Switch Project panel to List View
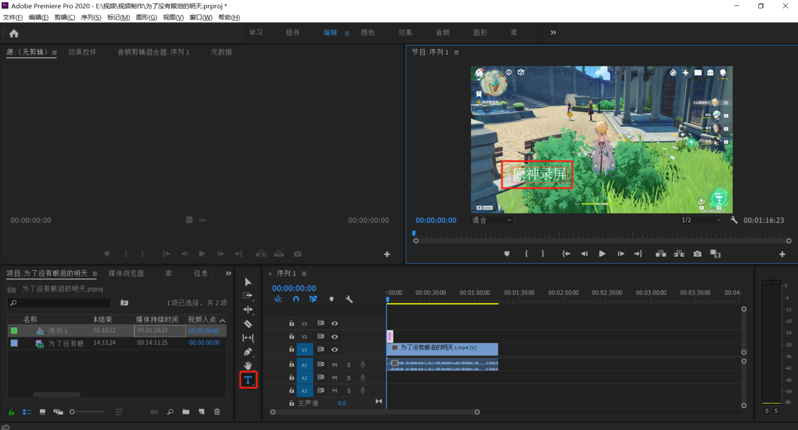Image resolution: width=798 pixels, height=430 pixels. pyautogui.click(x=27, y=412)
